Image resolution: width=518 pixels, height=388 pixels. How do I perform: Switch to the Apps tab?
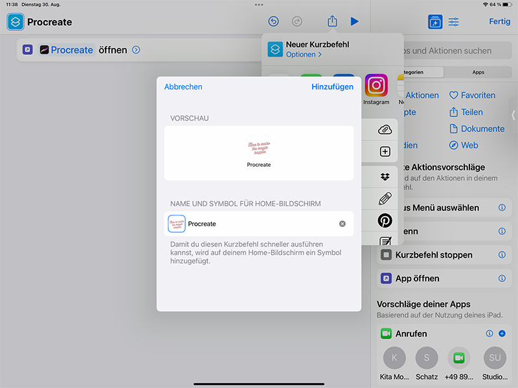[x=478, y=72]
